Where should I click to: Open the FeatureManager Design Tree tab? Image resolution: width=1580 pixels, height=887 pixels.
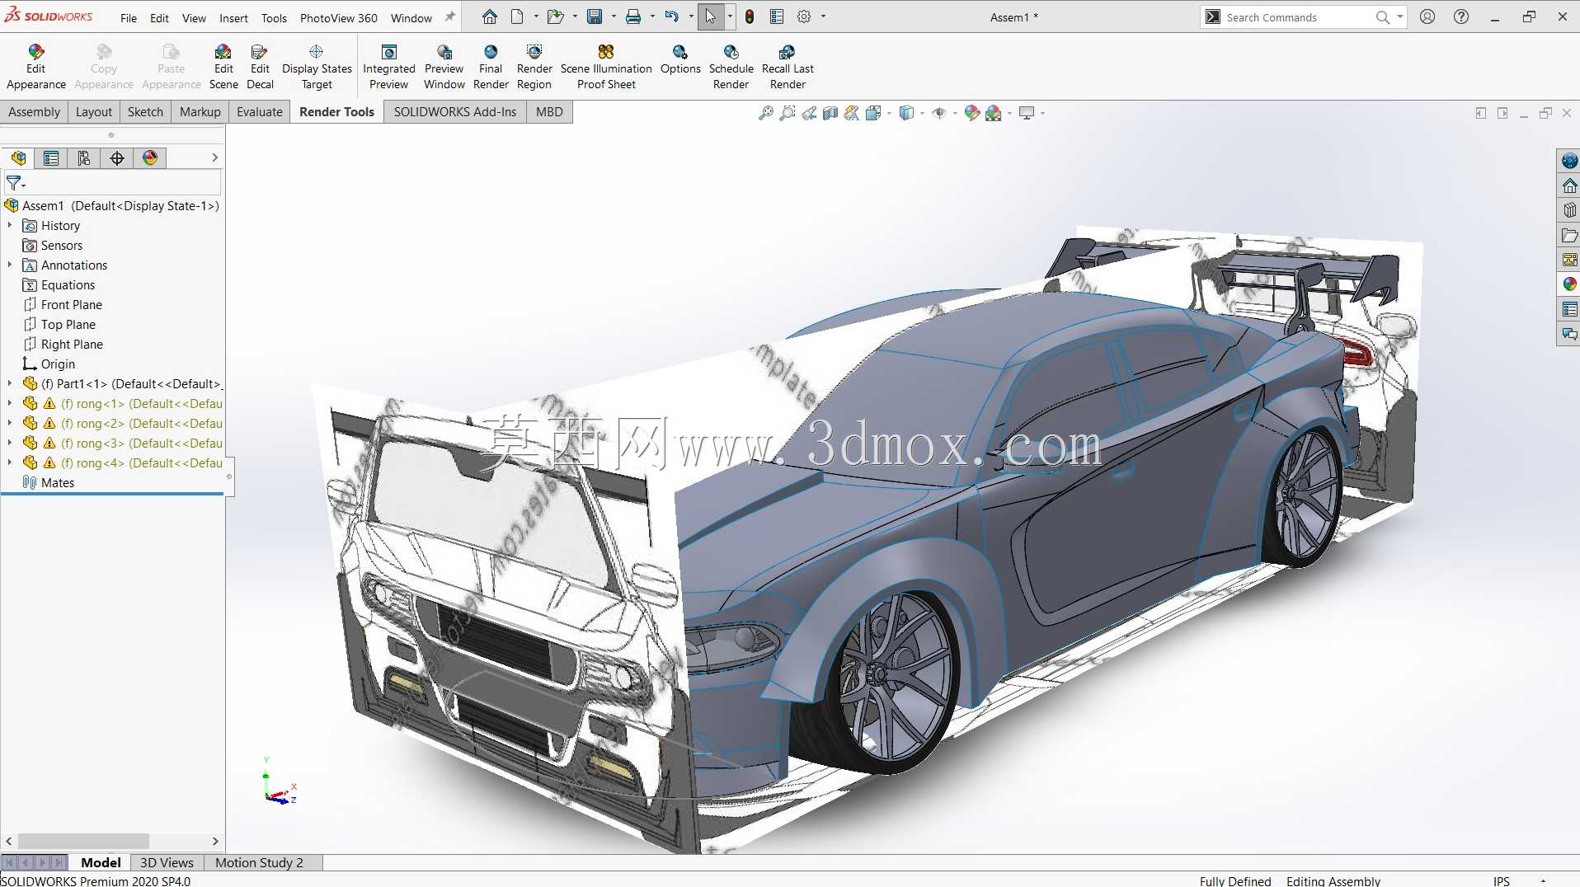coord(18,158)
